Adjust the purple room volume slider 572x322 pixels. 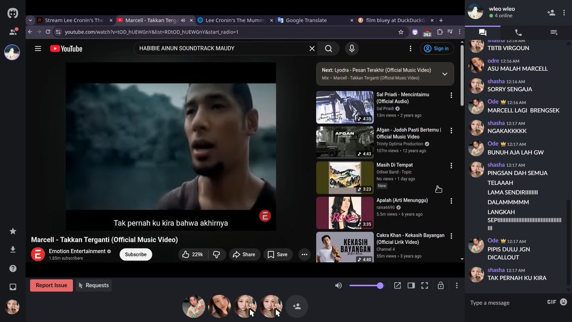(366, 286)
